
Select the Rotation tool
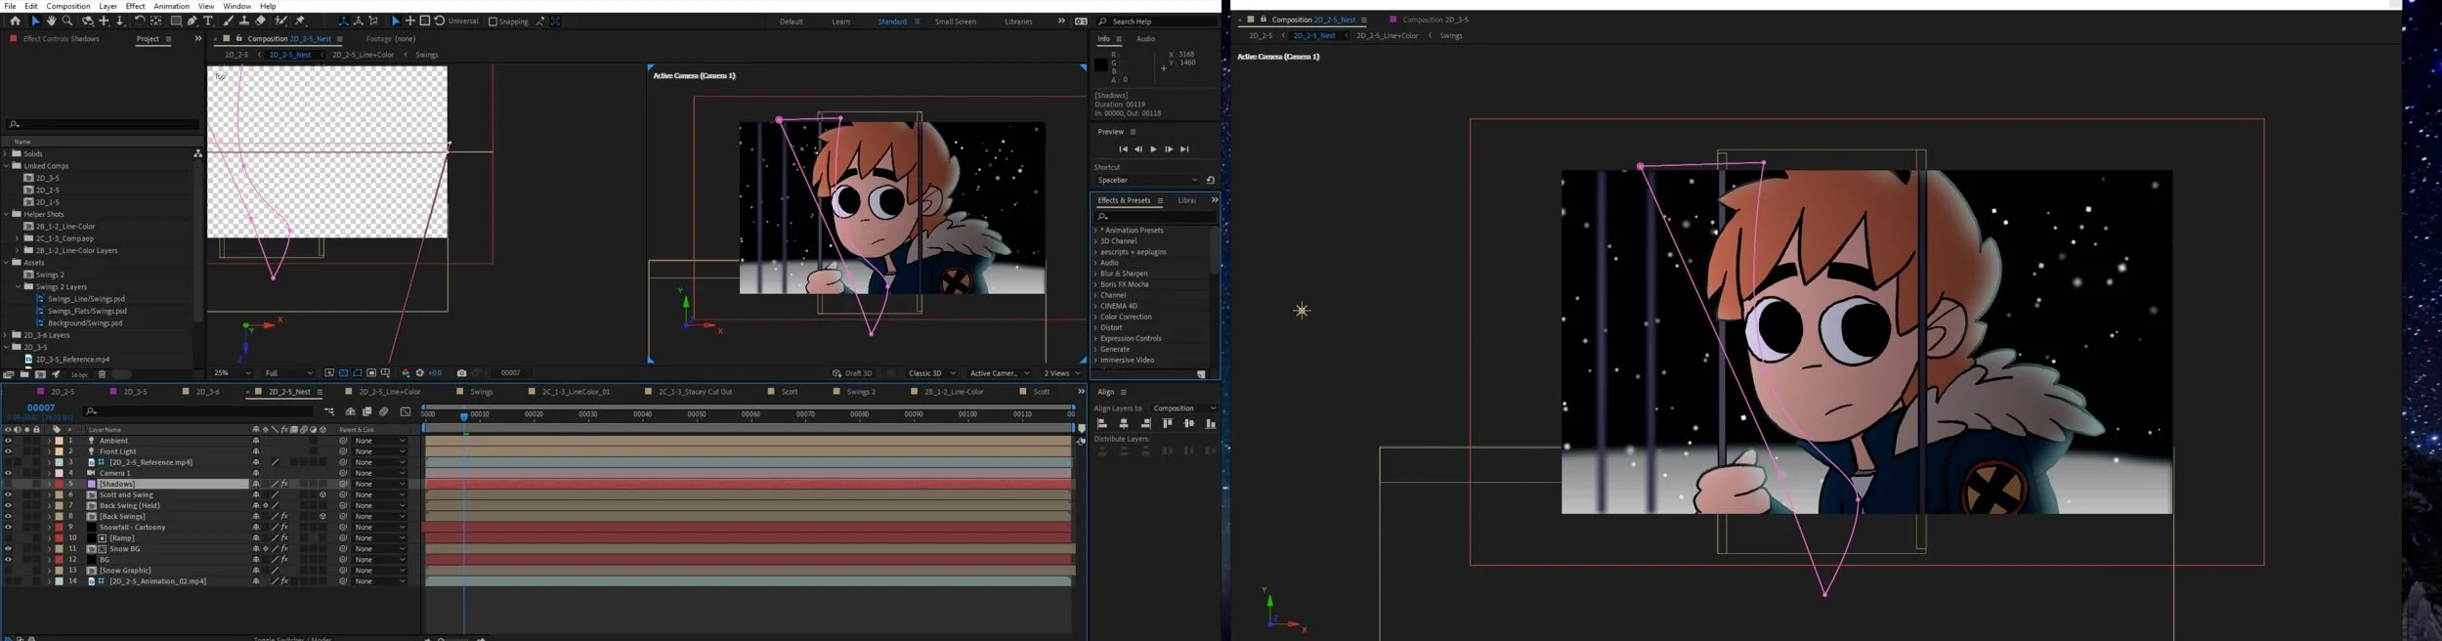(x=140, y=21)
